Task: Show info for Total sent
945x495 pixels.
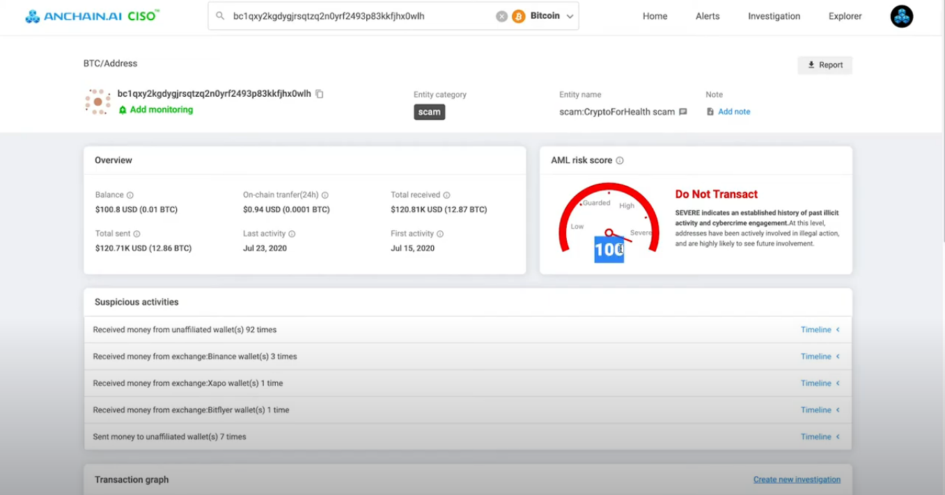Action: [x=136, y=234]
